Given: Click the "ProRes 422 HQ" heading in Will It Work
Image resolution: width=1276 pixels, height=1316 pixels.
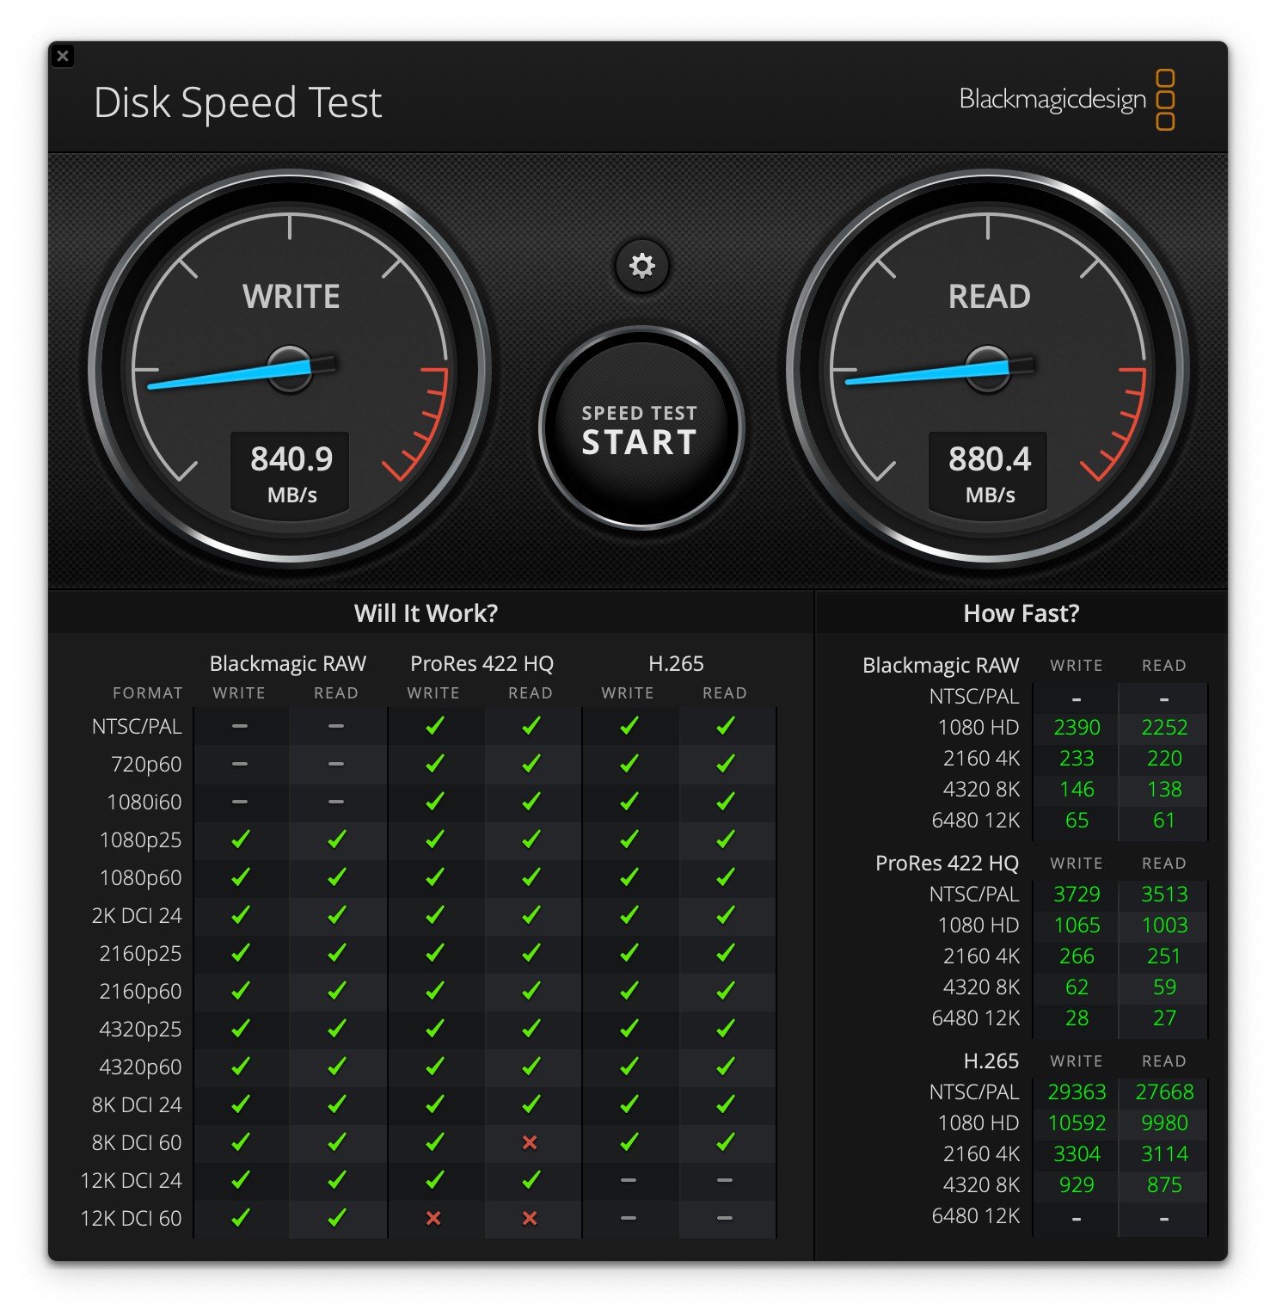Looking at the screenshot, I should pos(482,664).
